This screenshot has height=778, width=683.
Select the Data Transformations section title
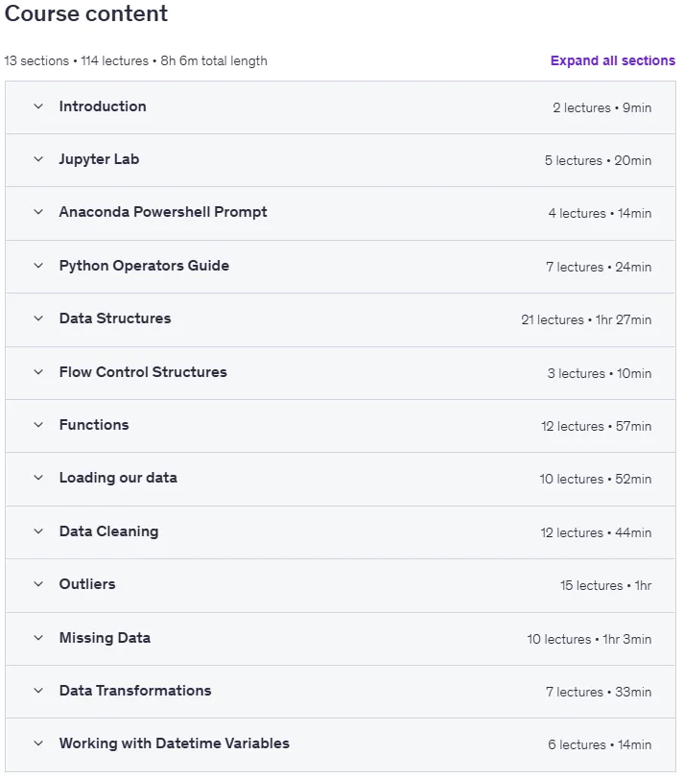coord(135,691)
